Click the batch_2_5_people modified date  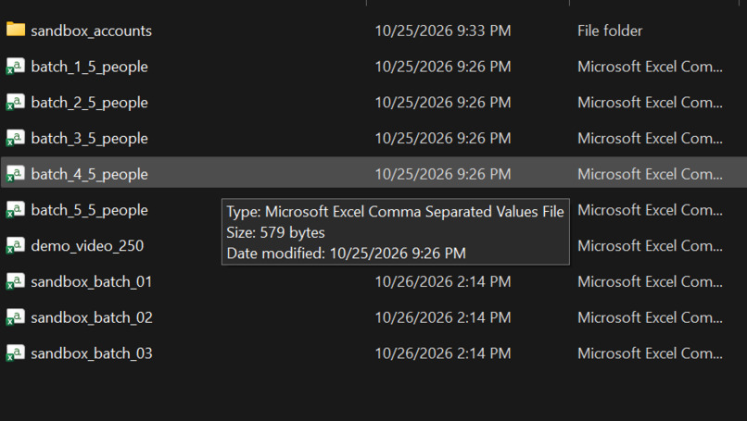coord(443,103)
